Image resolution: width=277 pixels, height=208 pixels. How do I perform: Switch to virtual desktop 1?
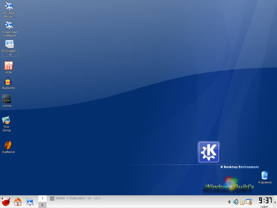click(42, 199)
